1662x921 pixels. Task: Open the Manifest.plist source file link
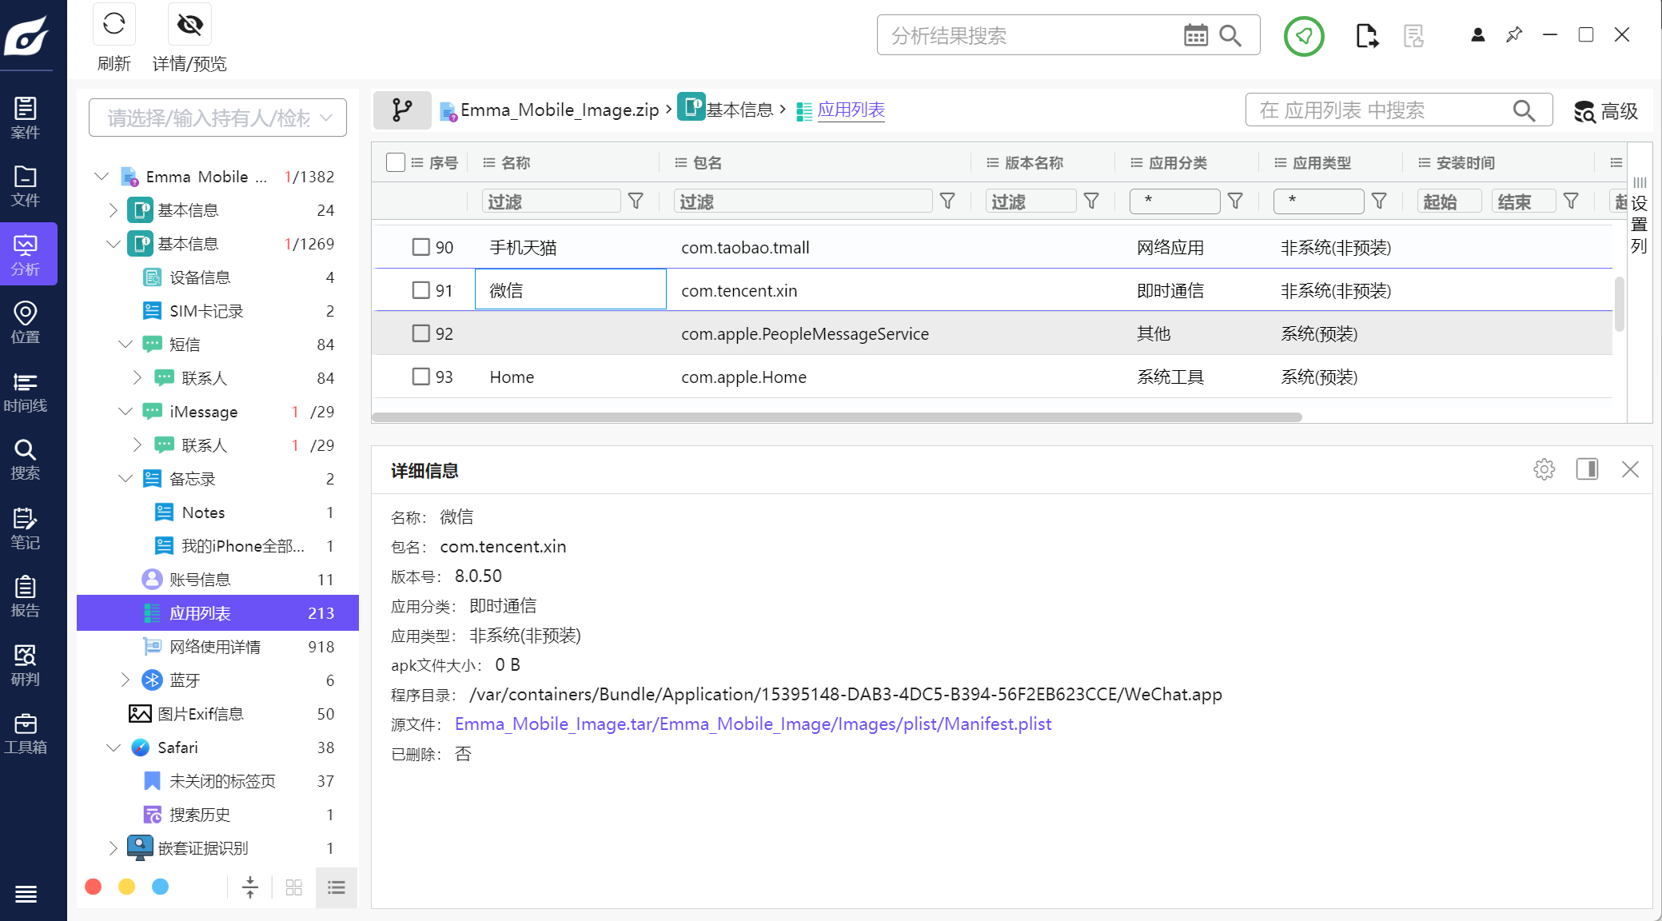pos(752,724)
